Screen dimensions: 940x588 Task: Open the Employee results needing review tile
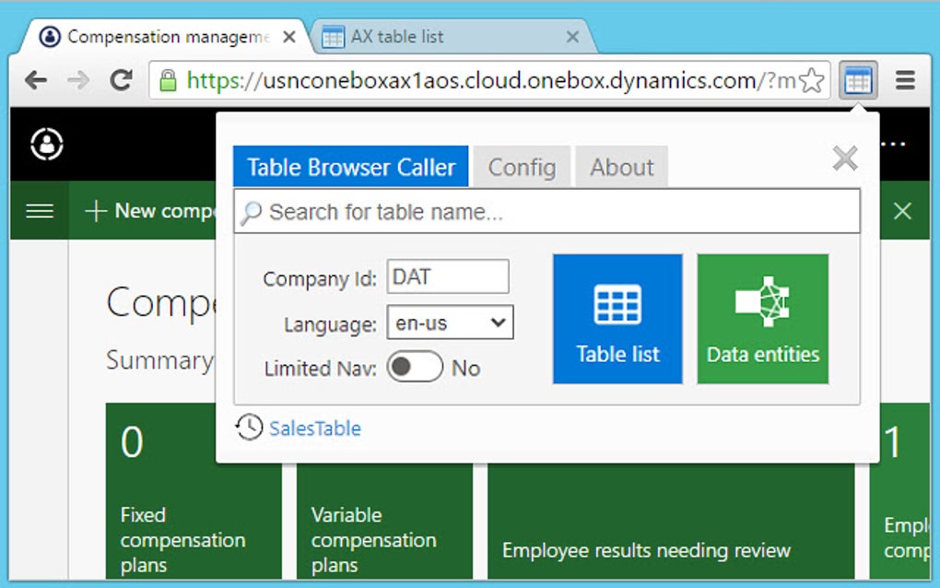(x=671, y=521)
